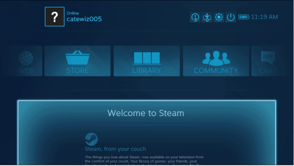Open the "Steam, from your couch" link

pos(115,149)
